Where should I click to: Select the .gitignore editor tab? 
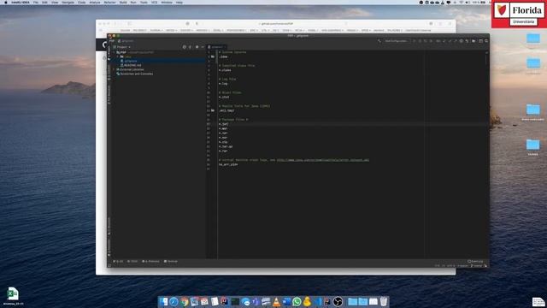pyautogui.click(x=216, y=47)
